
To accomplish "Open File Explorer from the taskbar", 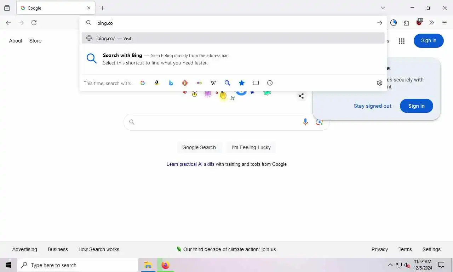I will coord(148,265).
